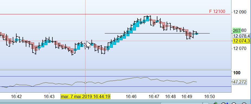Click the 16:50 time axis label
The height and width of the screenshot is (104, 251).
(209, 96)
